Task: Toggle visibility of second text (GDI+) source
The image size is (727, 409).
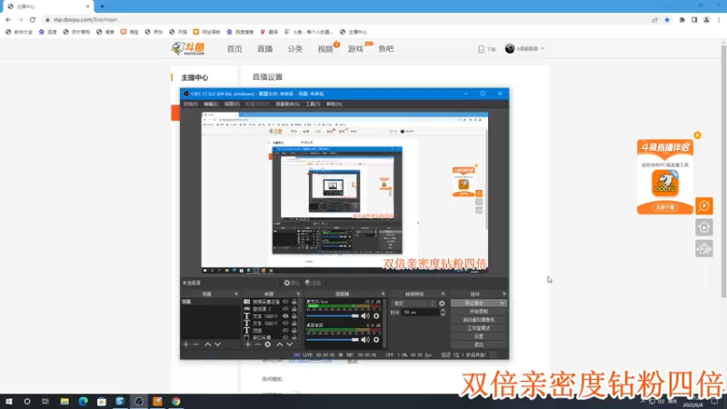Action: point(285,324)
